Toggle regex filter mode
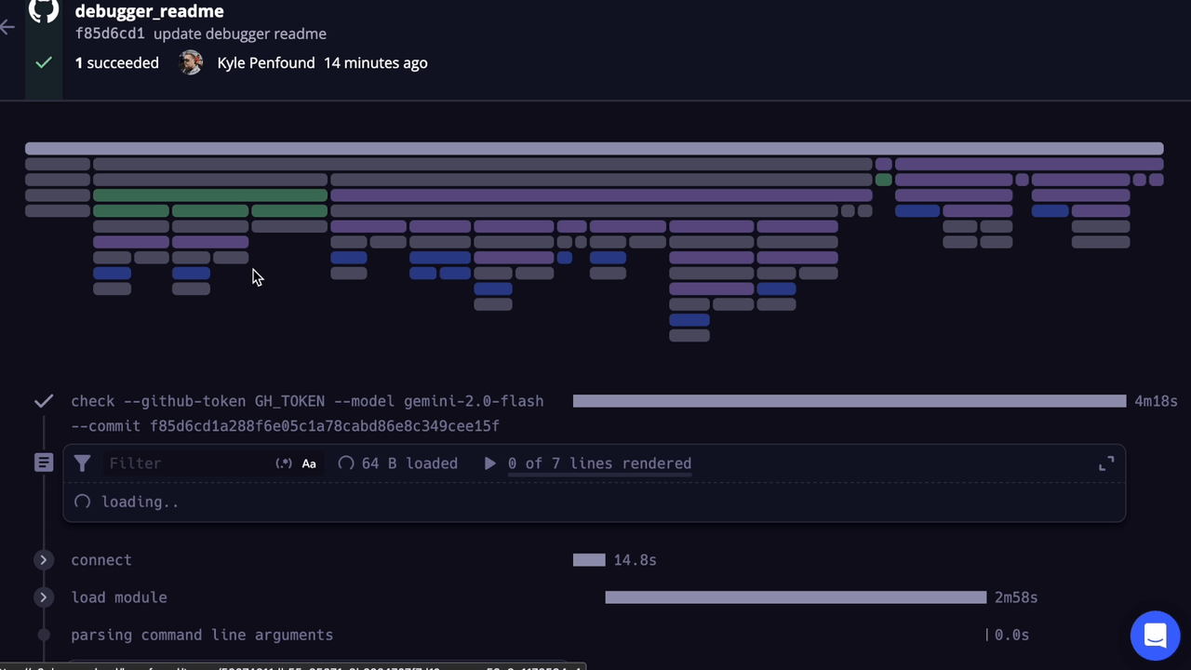Image resolution: width=1191 pixels, height=670 pixels. point(284,463)
